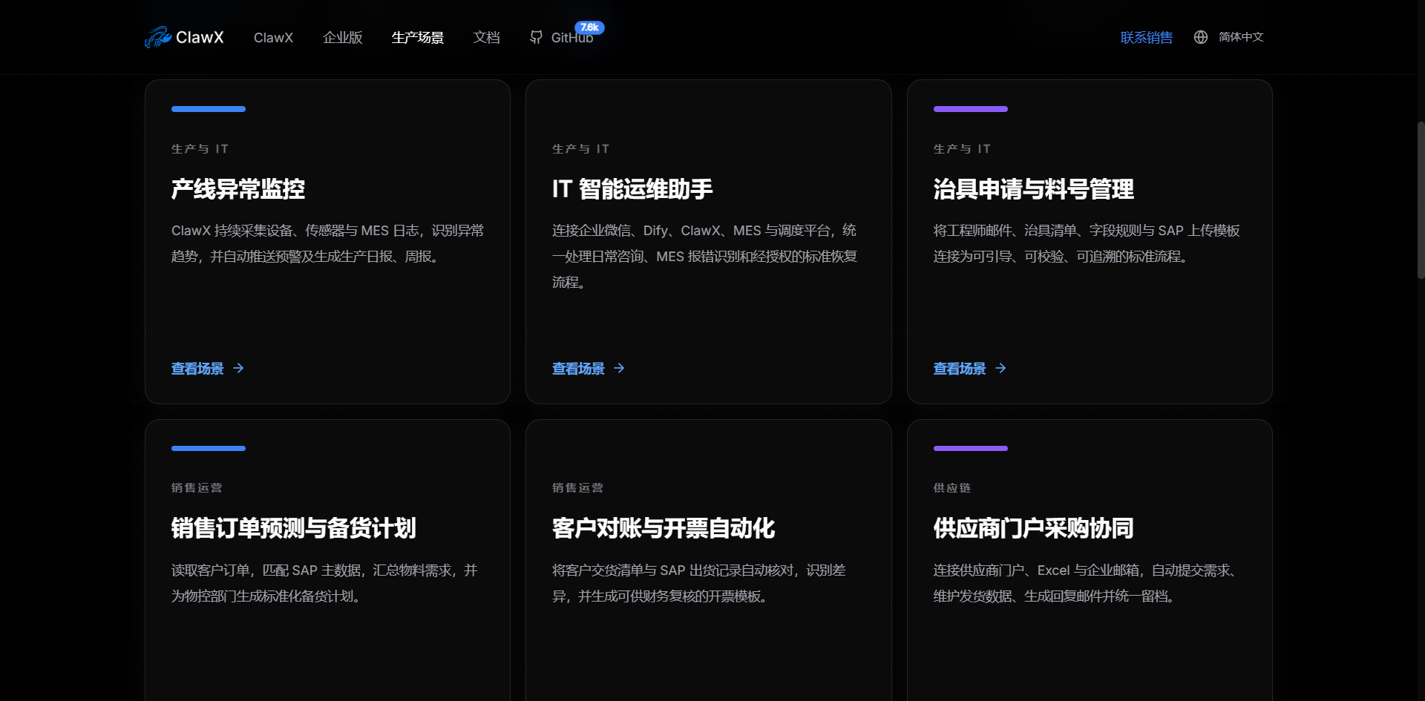Click the 7.6k GitHub stars badge
Image resolution: width=1425 pixels, height=701 pixels.
coord(589,27)
